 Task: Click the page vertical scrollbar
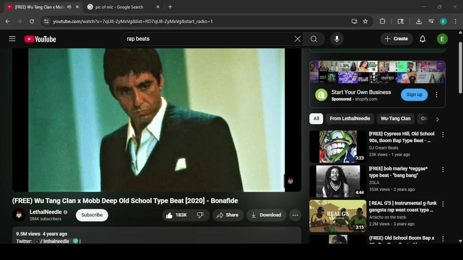tap(460, 69)
